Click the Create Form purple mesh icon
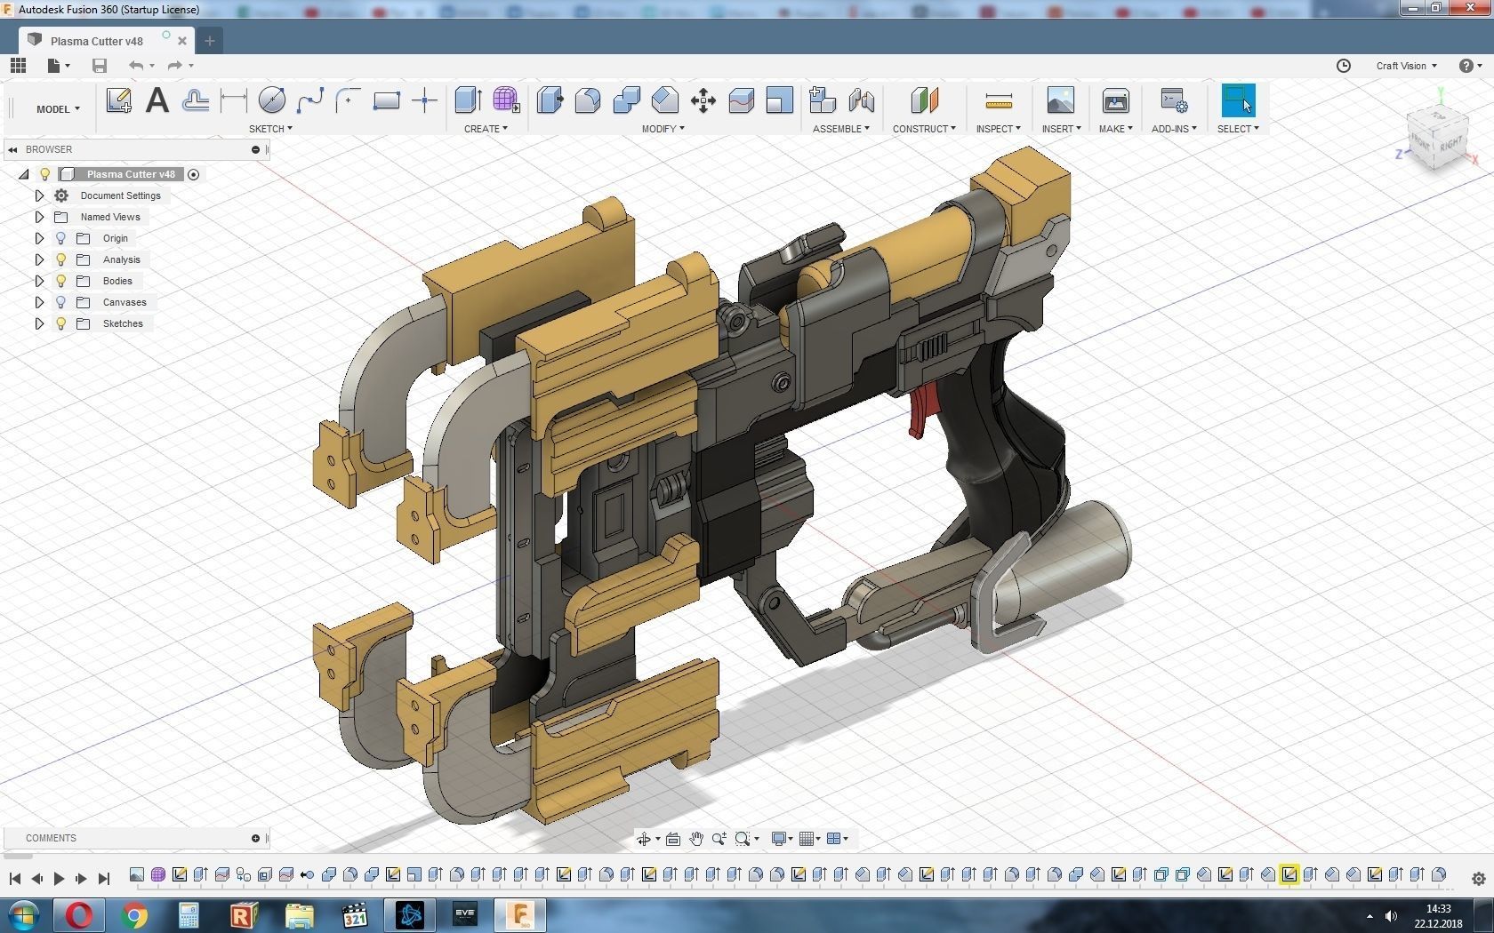 tap(506, 100)
